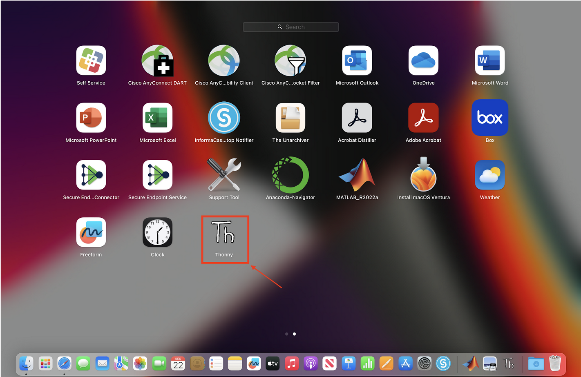The height and width of the screenshot is (377, 581).
Task: Open Notes in the Dock
Action: click(235, 363)
